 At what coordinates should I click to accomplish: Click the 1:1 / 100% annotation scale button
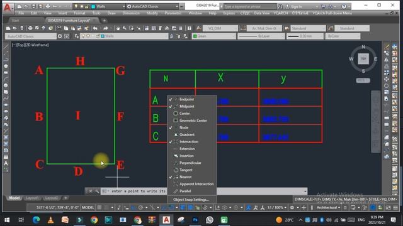click(277, 208)
